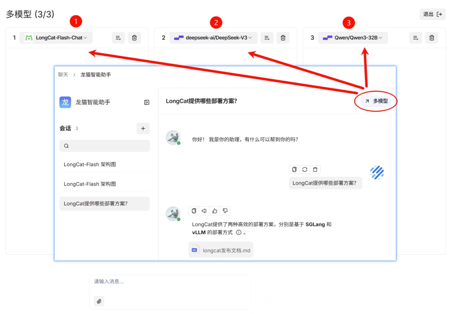This screenshot has width=449, height=314.
Task: Open settings icon for Qwen3-32B panel
Action: (415, 38)
